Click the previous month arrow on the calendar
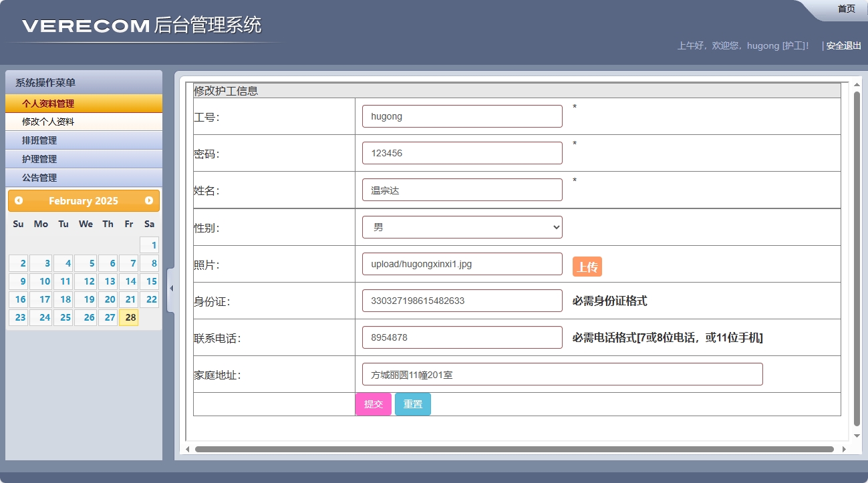 pos(18,200)
